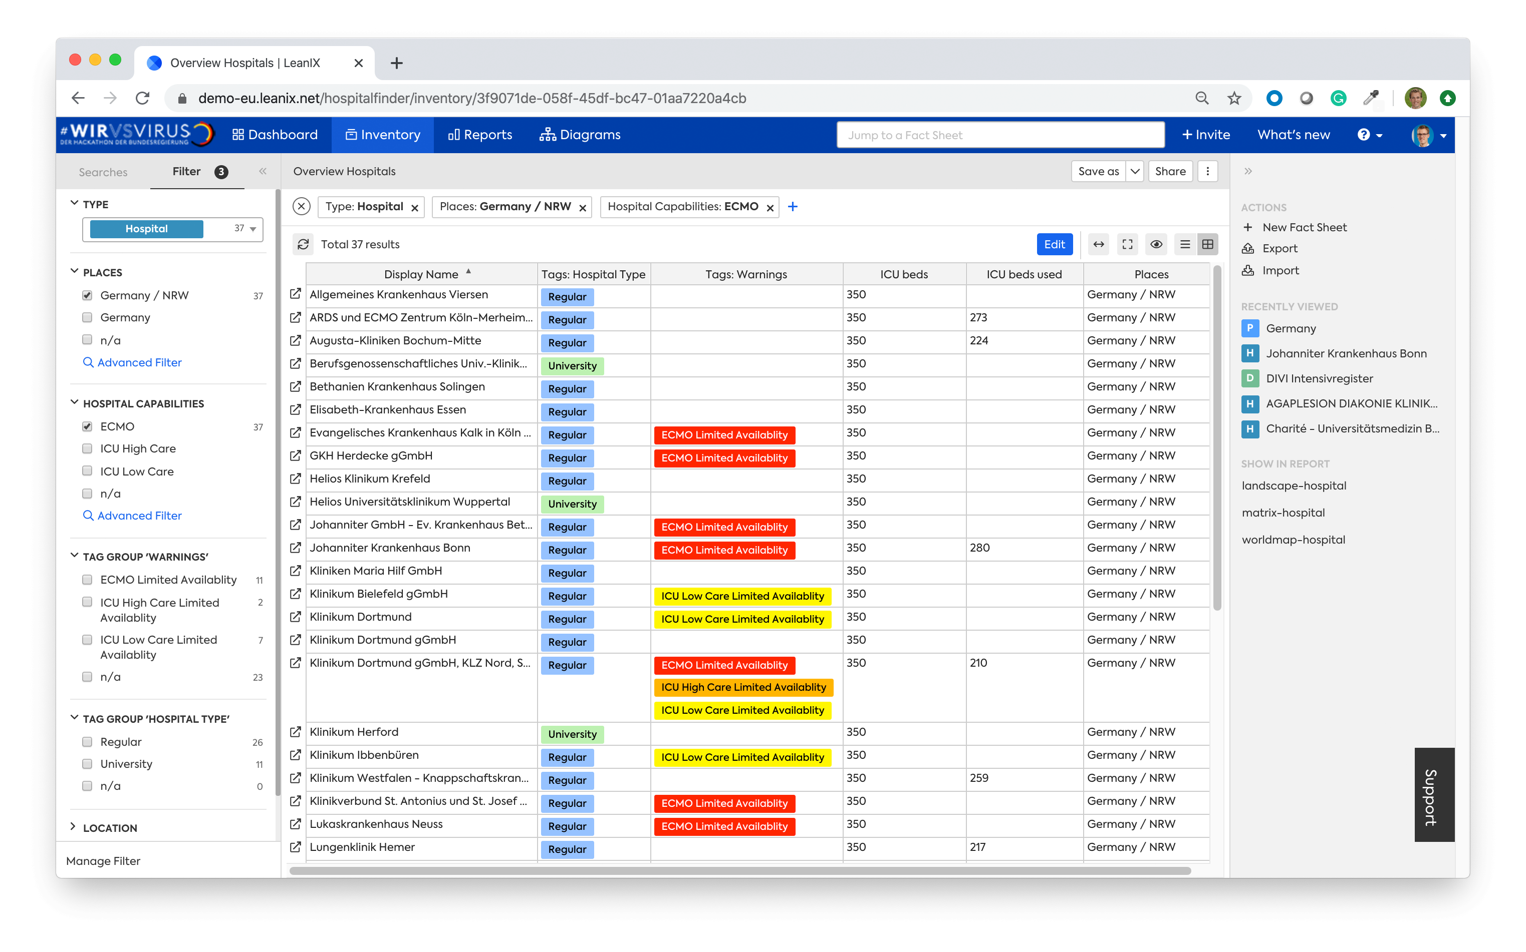Enter fullscreen table mode icon

point(1127,244)
